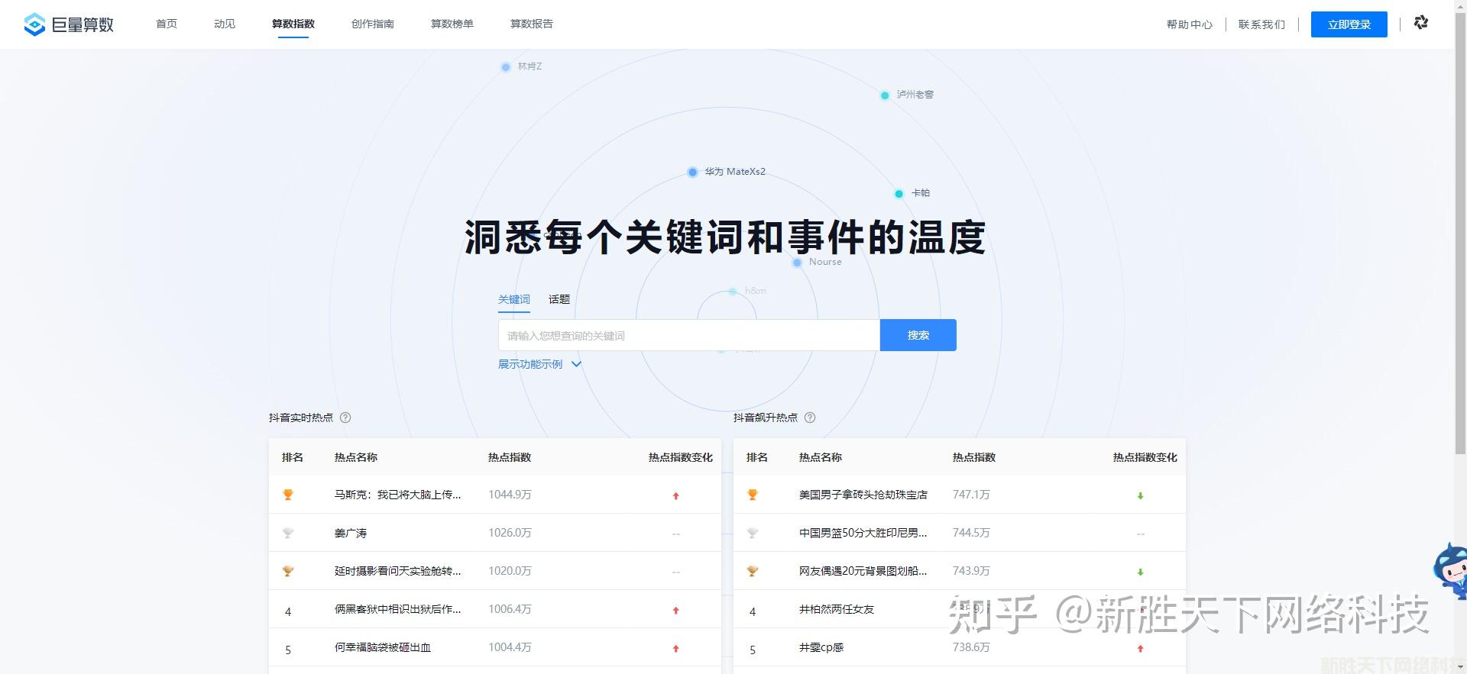Click hot index value 738.6万

tap(971, 647)
